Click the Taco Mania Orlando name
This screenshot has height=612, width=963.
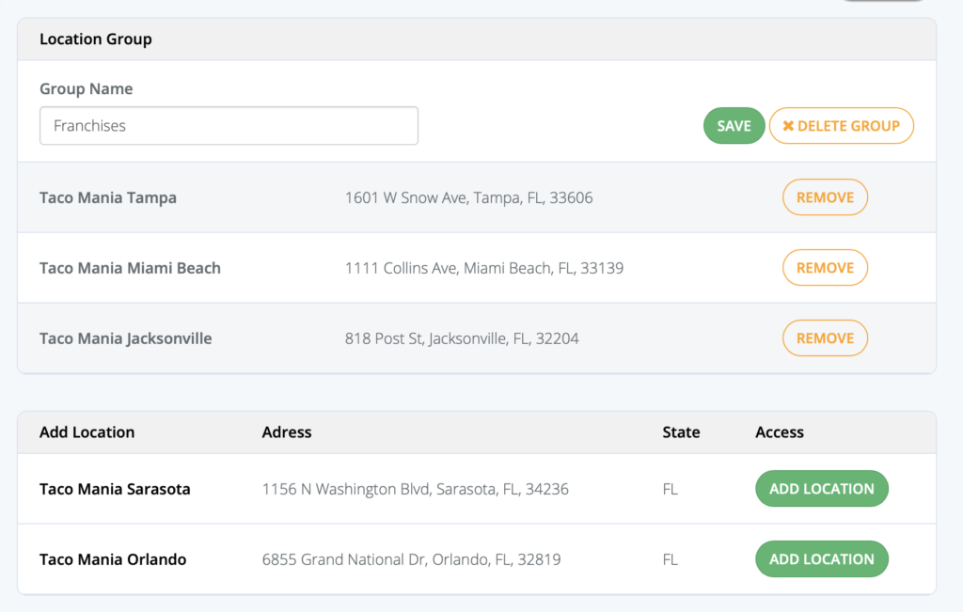point(113,559)
